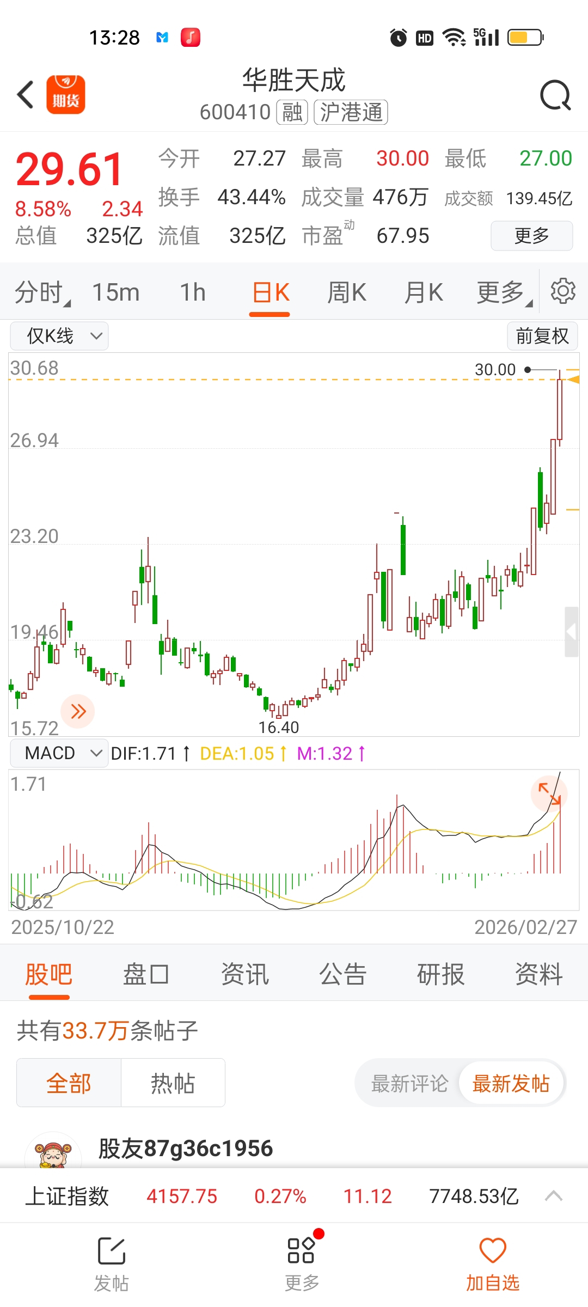Image resolution: width=588 pixels, height=1307 pixels.
Task: Expand the 分时 timeframe dropdown
Action: click(42, 292)
